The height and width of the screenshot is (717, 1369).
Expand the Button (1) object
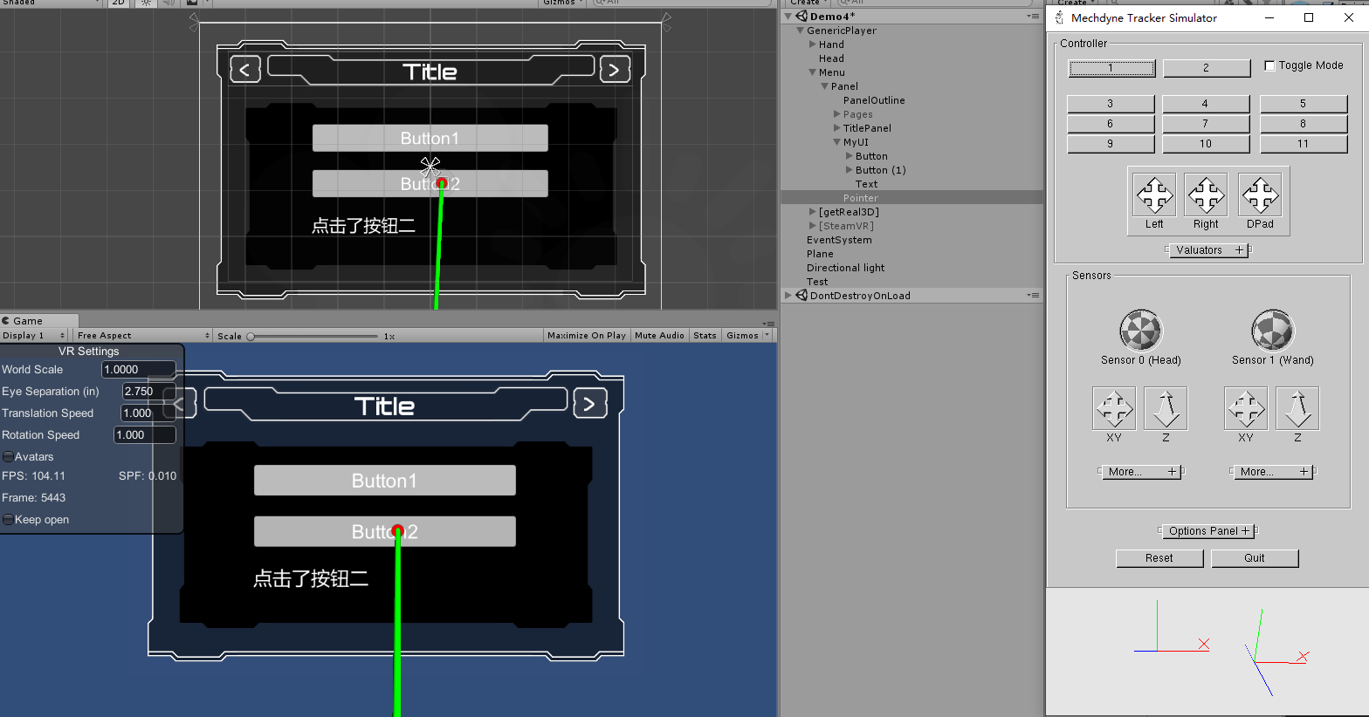850,170
